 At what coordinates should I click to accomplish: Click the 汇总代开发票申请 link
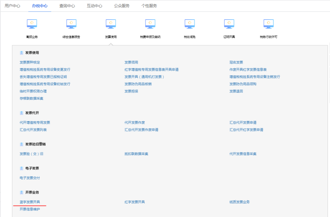pos(243,123)
